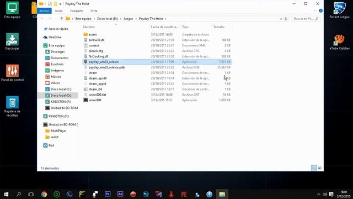Switch to details view layout button

pyautogui.click(x=314, y=168)
